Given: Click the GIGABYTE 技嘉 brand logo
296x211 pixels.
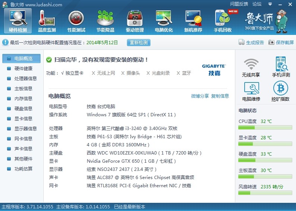Looking at the screenshot, I should 214,70.
